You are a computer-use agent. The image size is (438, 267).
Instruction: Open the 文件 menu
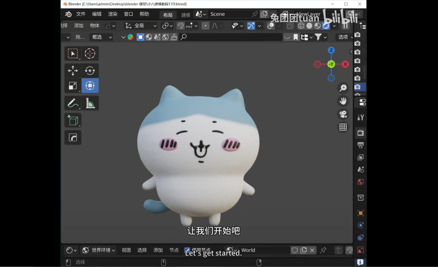point(80,13)
